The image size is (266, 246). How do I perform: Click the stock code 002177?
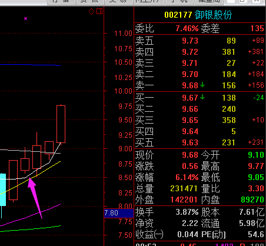(x=178, y=15)
